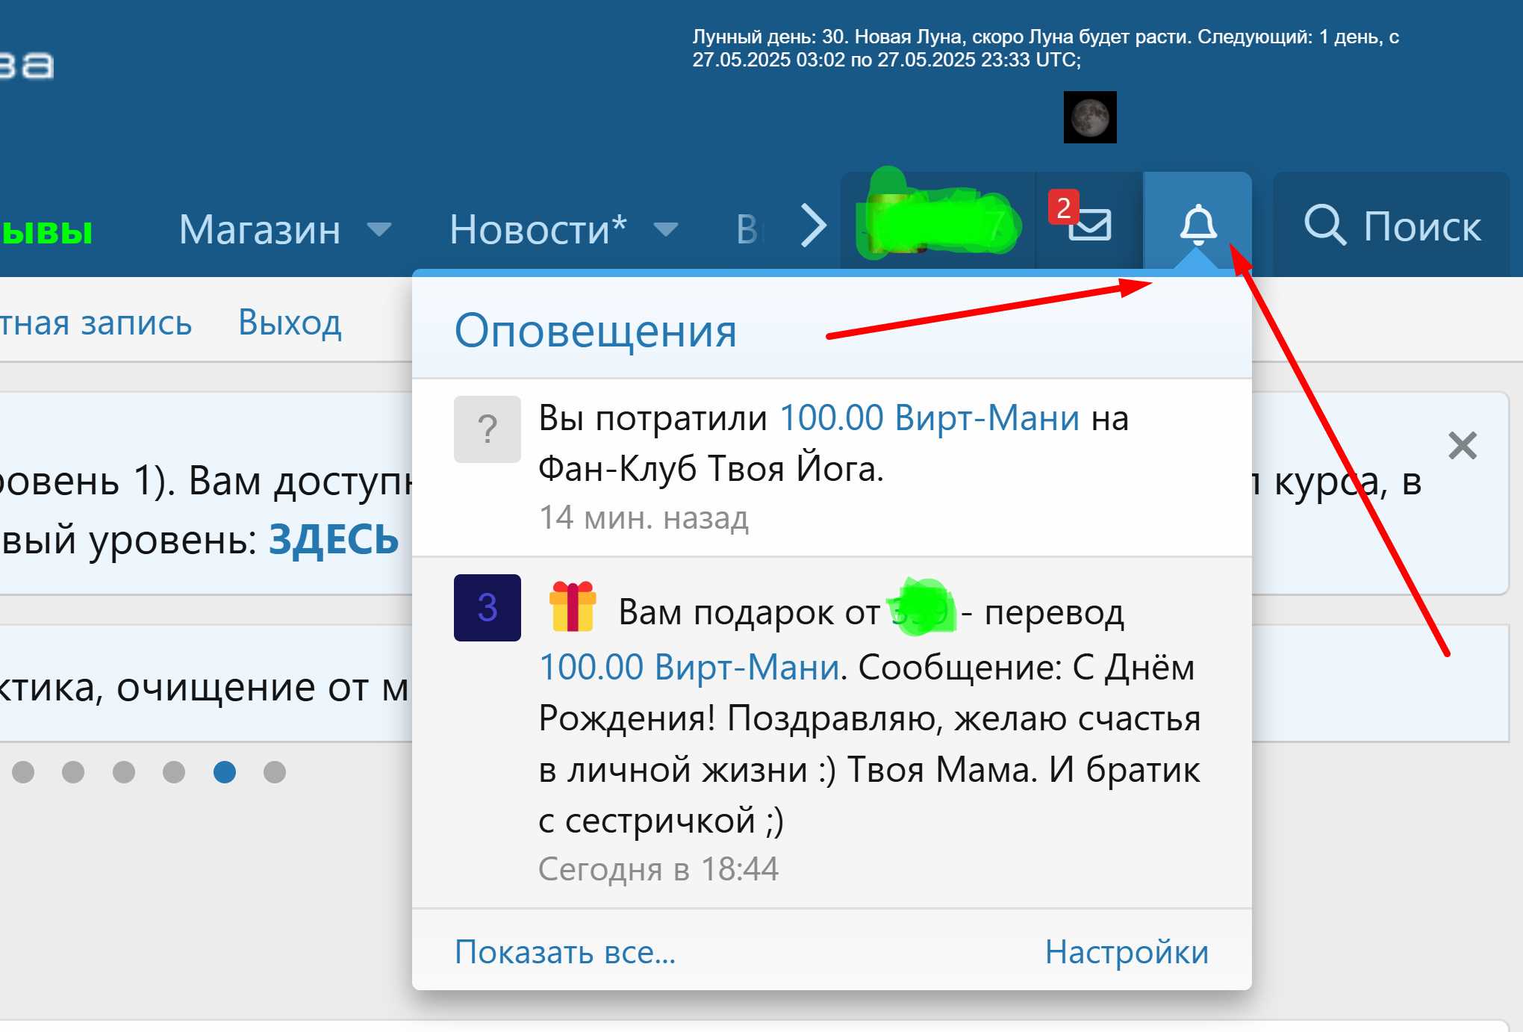Select the active blue carousel dot

pos(224,771)
